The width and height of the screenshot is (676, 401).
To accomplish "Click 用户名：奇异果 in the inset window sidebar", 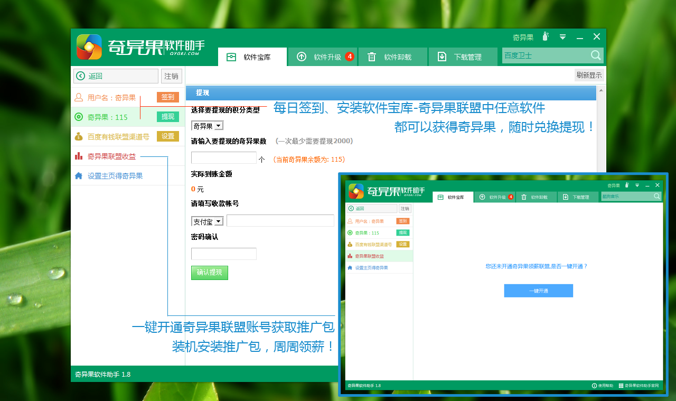I will [369, 221].
